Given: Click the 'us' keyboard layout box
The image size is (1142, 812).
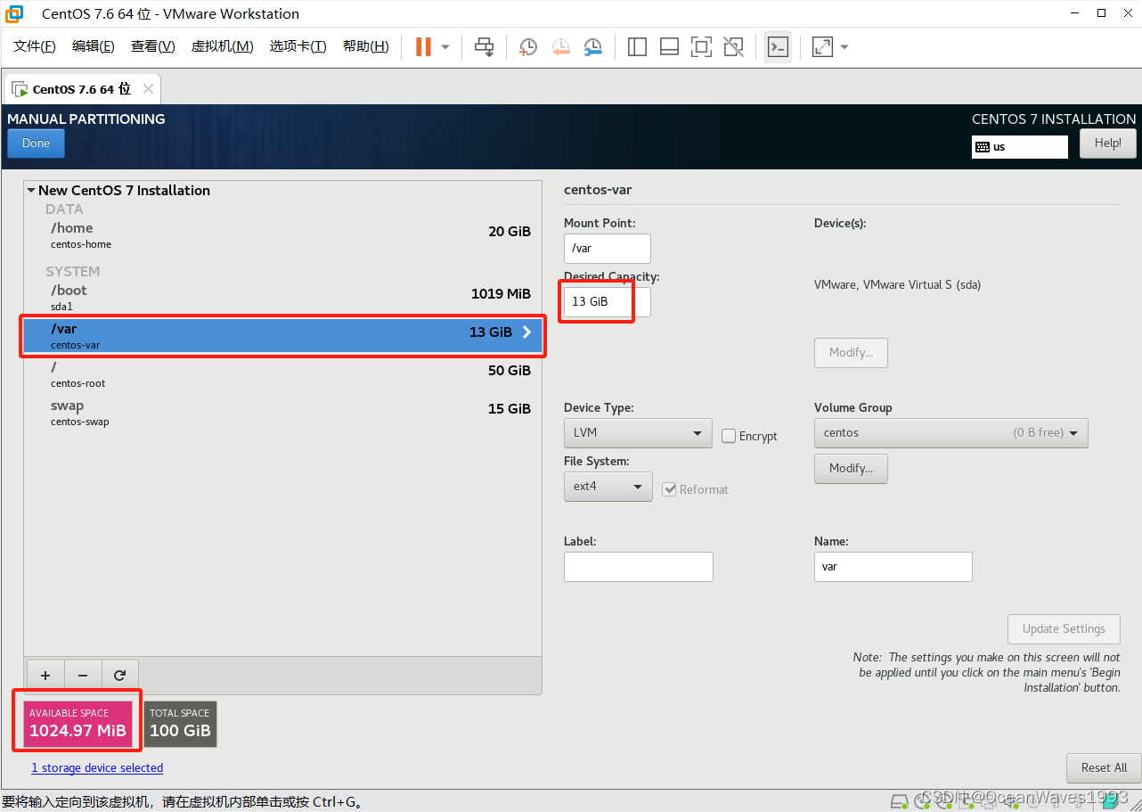Looking at the screenshot, I should [1020, 147].
